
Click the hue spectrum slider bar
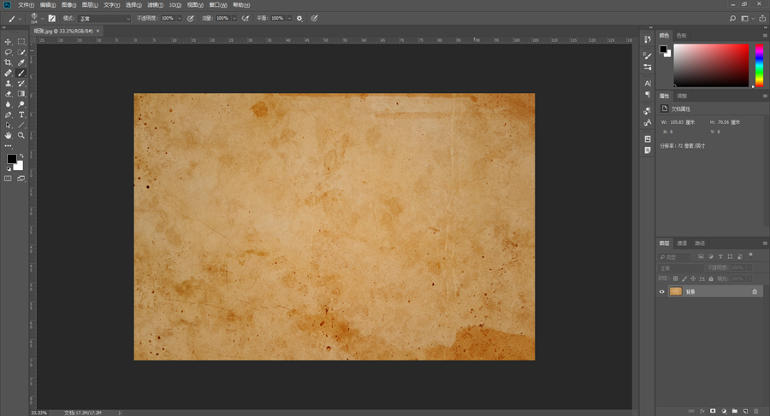758,65
